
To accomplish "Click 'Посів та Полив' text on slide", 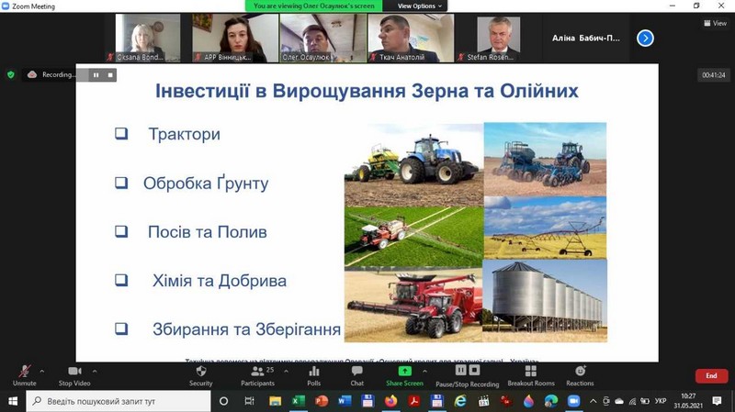I will point(208,232).
